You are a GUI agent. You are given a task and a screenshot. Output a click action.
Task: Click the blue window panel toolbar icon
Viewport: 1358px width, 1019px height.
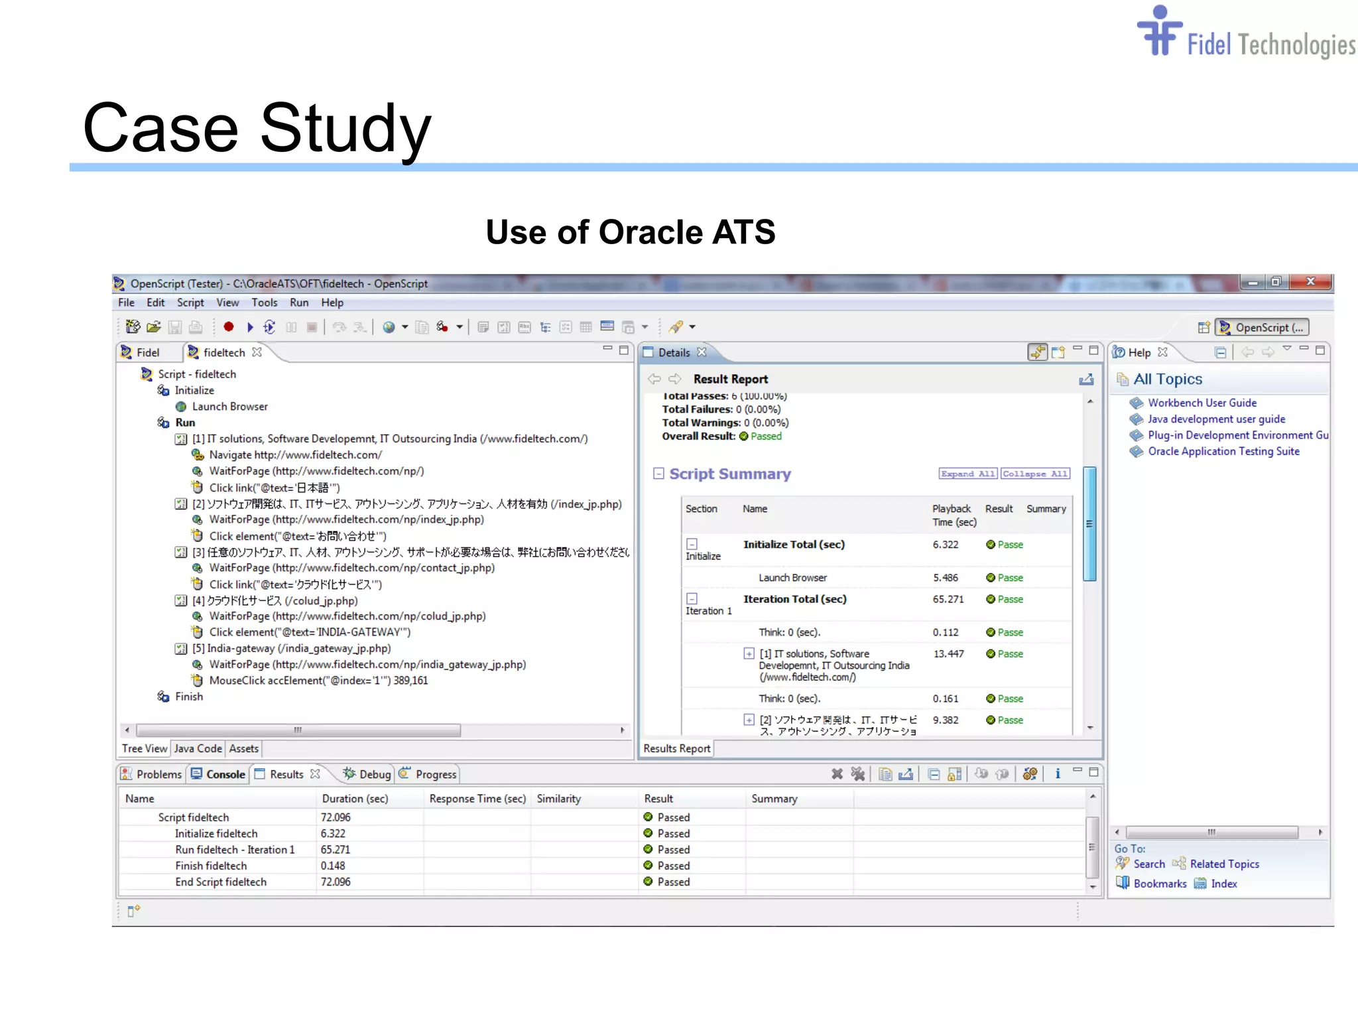click(x=607, y=326)
